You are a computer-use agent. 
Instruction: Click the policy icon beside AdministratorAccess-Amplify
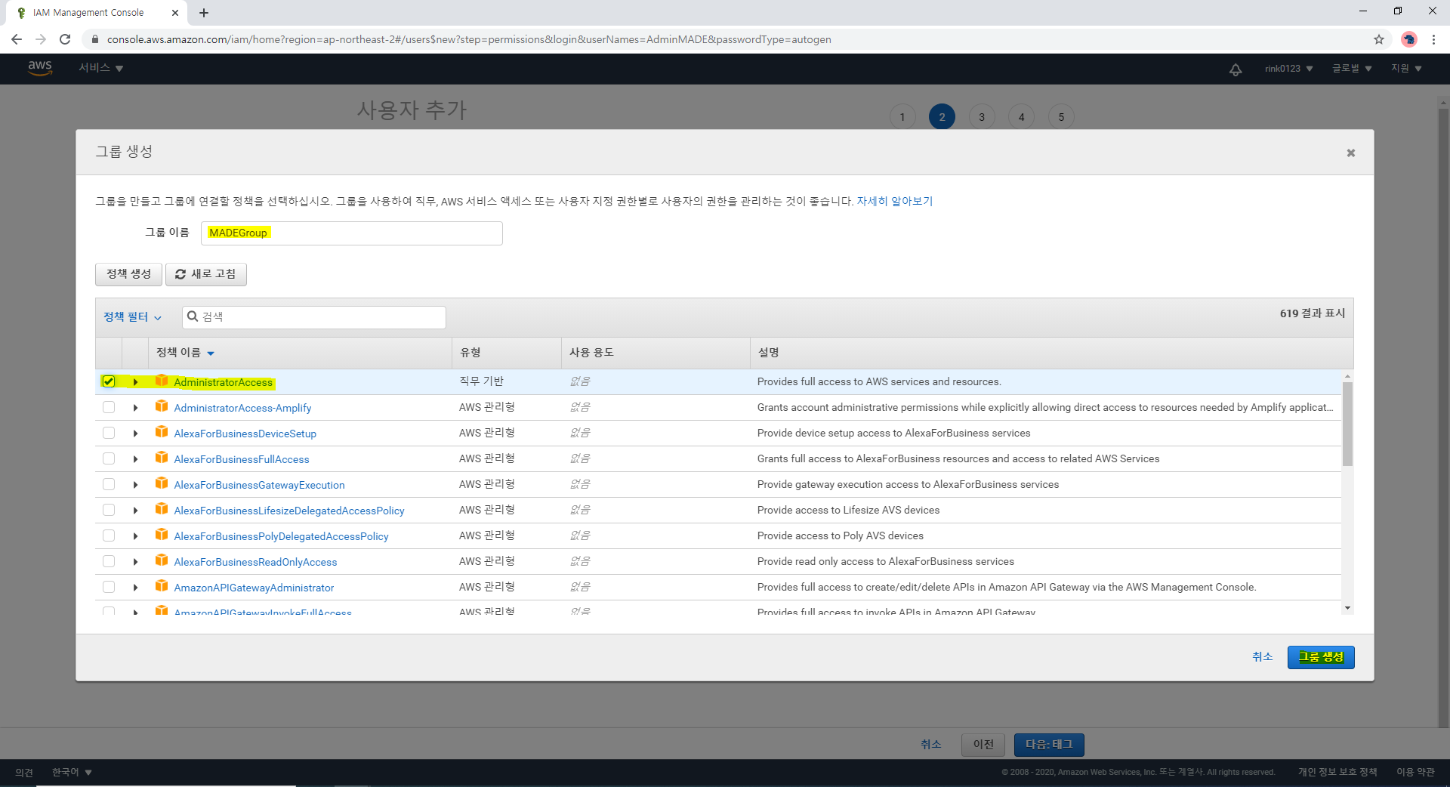[x=162, y=406]
